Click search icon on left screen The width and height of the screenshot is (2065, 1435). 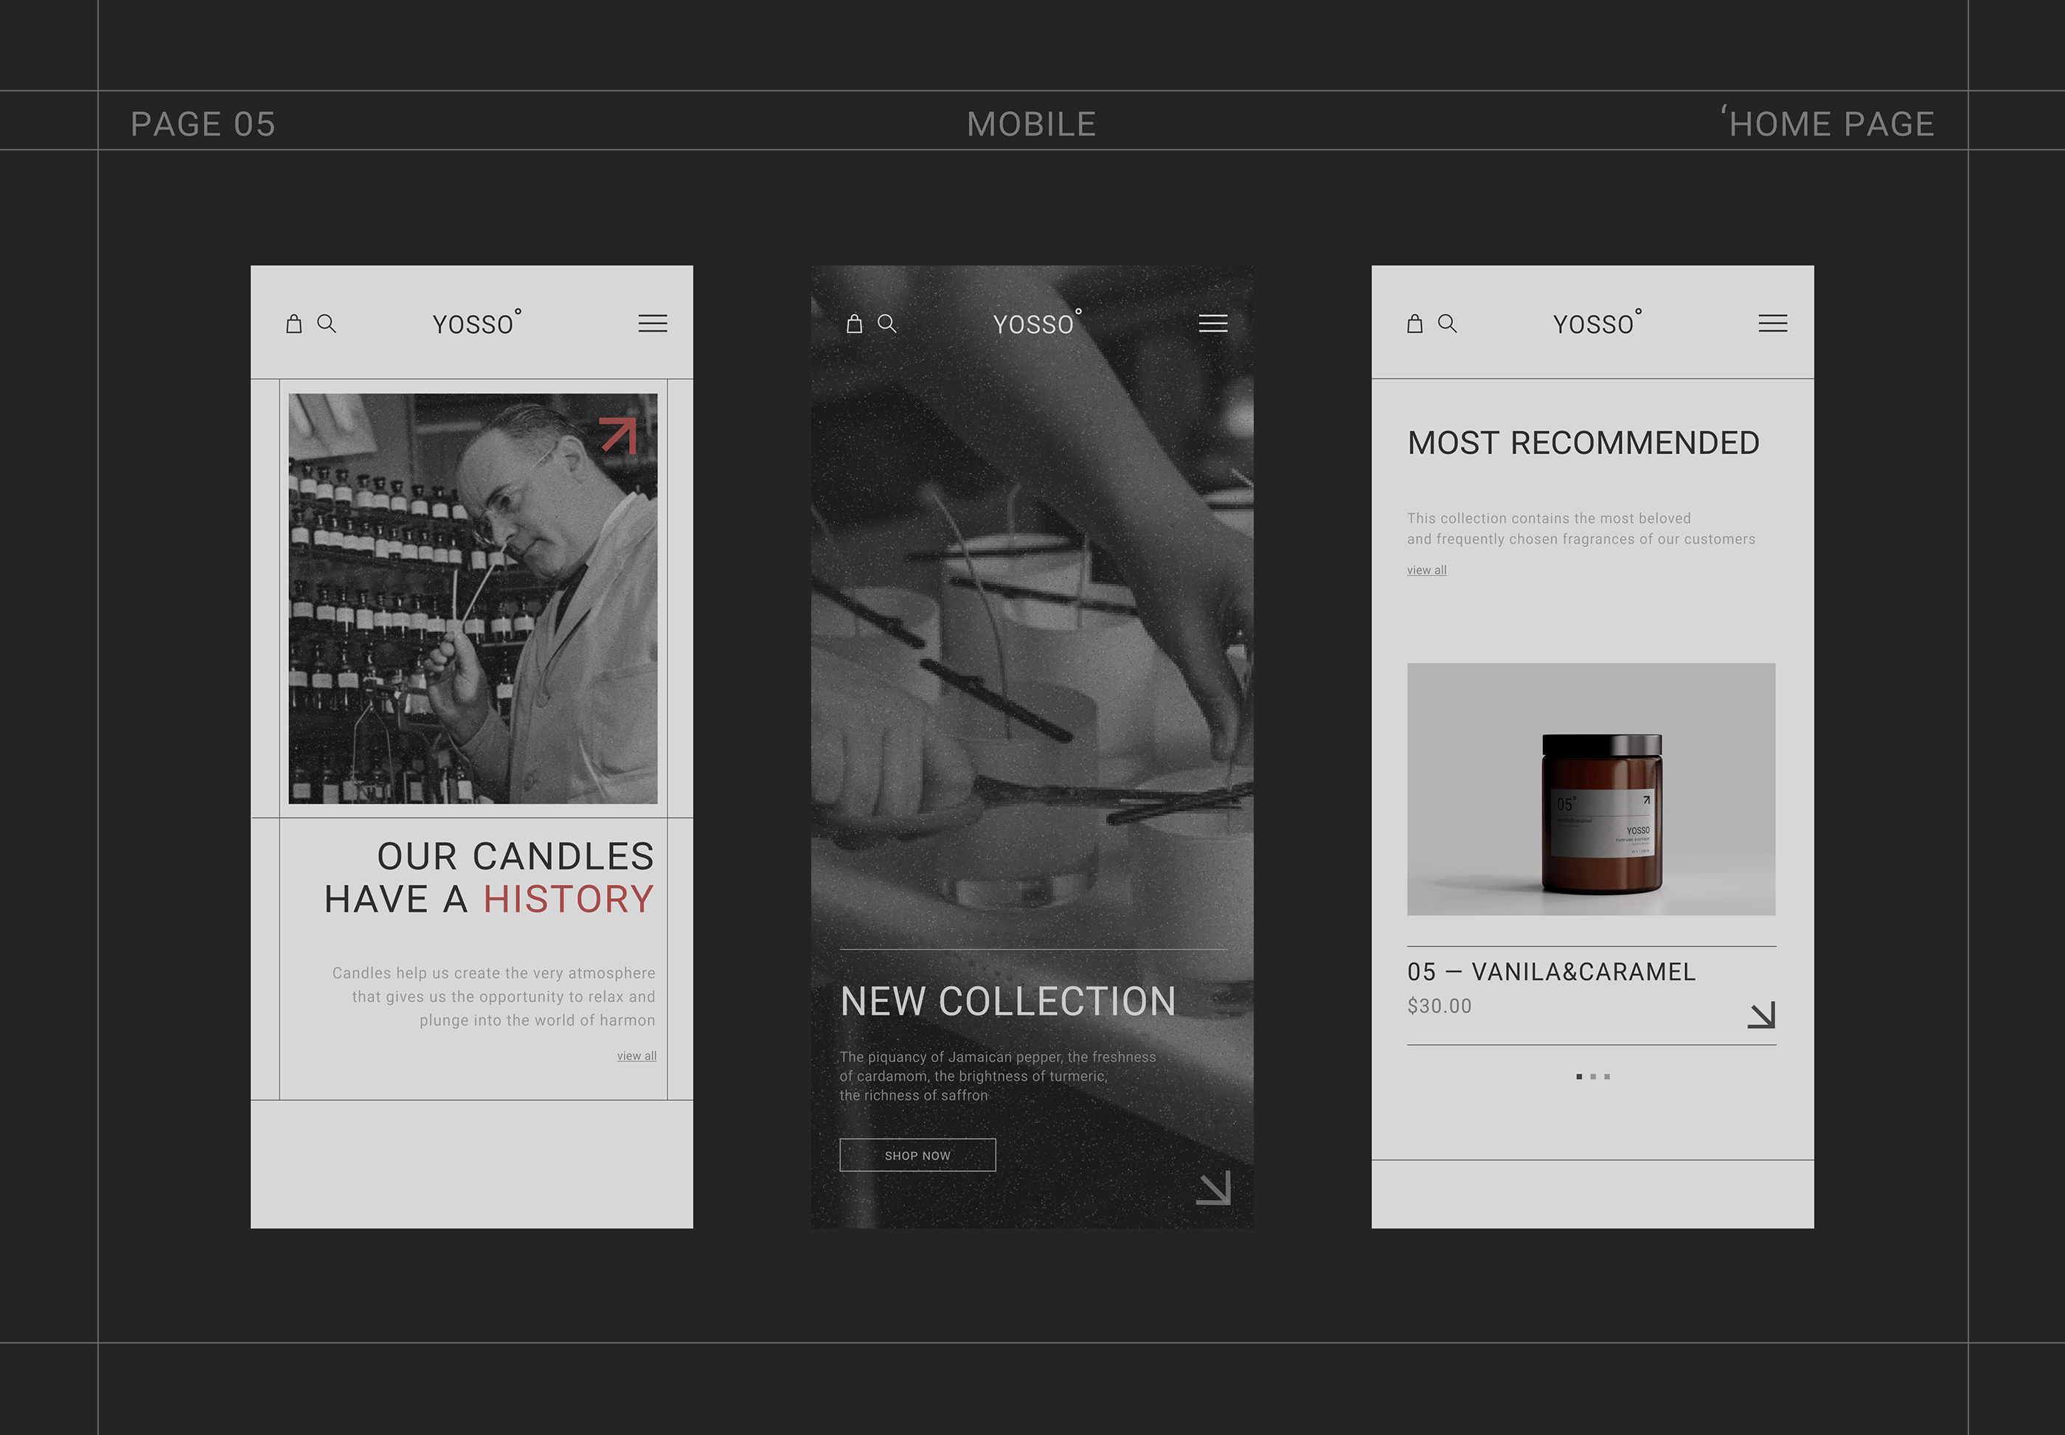(327, 324)
